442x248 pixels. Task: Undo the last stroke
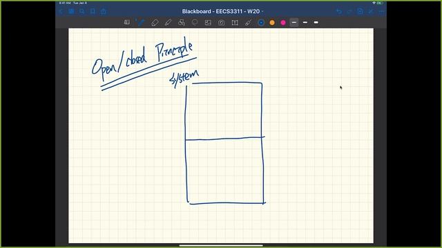(x=339, y=12)
